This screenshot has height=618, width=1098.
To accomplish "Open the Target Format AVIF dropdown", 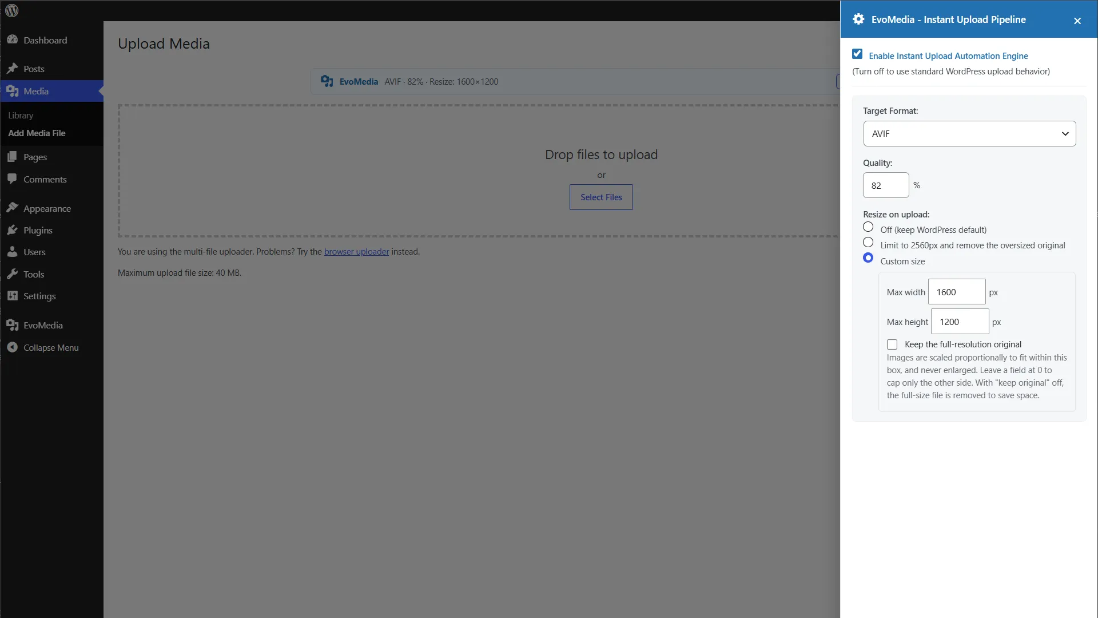I will tap(969, 133).
